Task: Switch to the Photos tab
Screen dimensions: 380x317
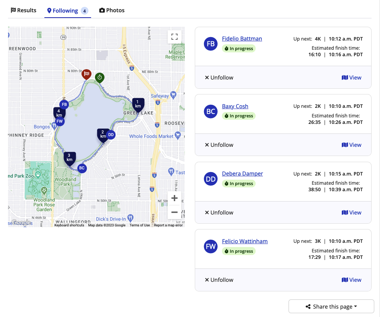Action: [112, 10]
